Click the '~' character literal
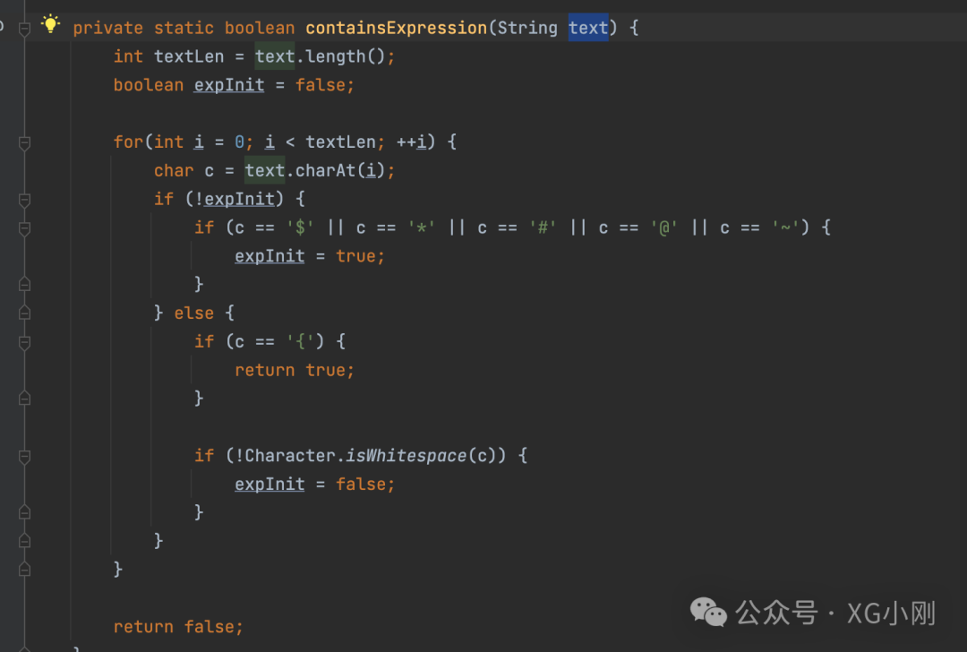 pos(786,227)
